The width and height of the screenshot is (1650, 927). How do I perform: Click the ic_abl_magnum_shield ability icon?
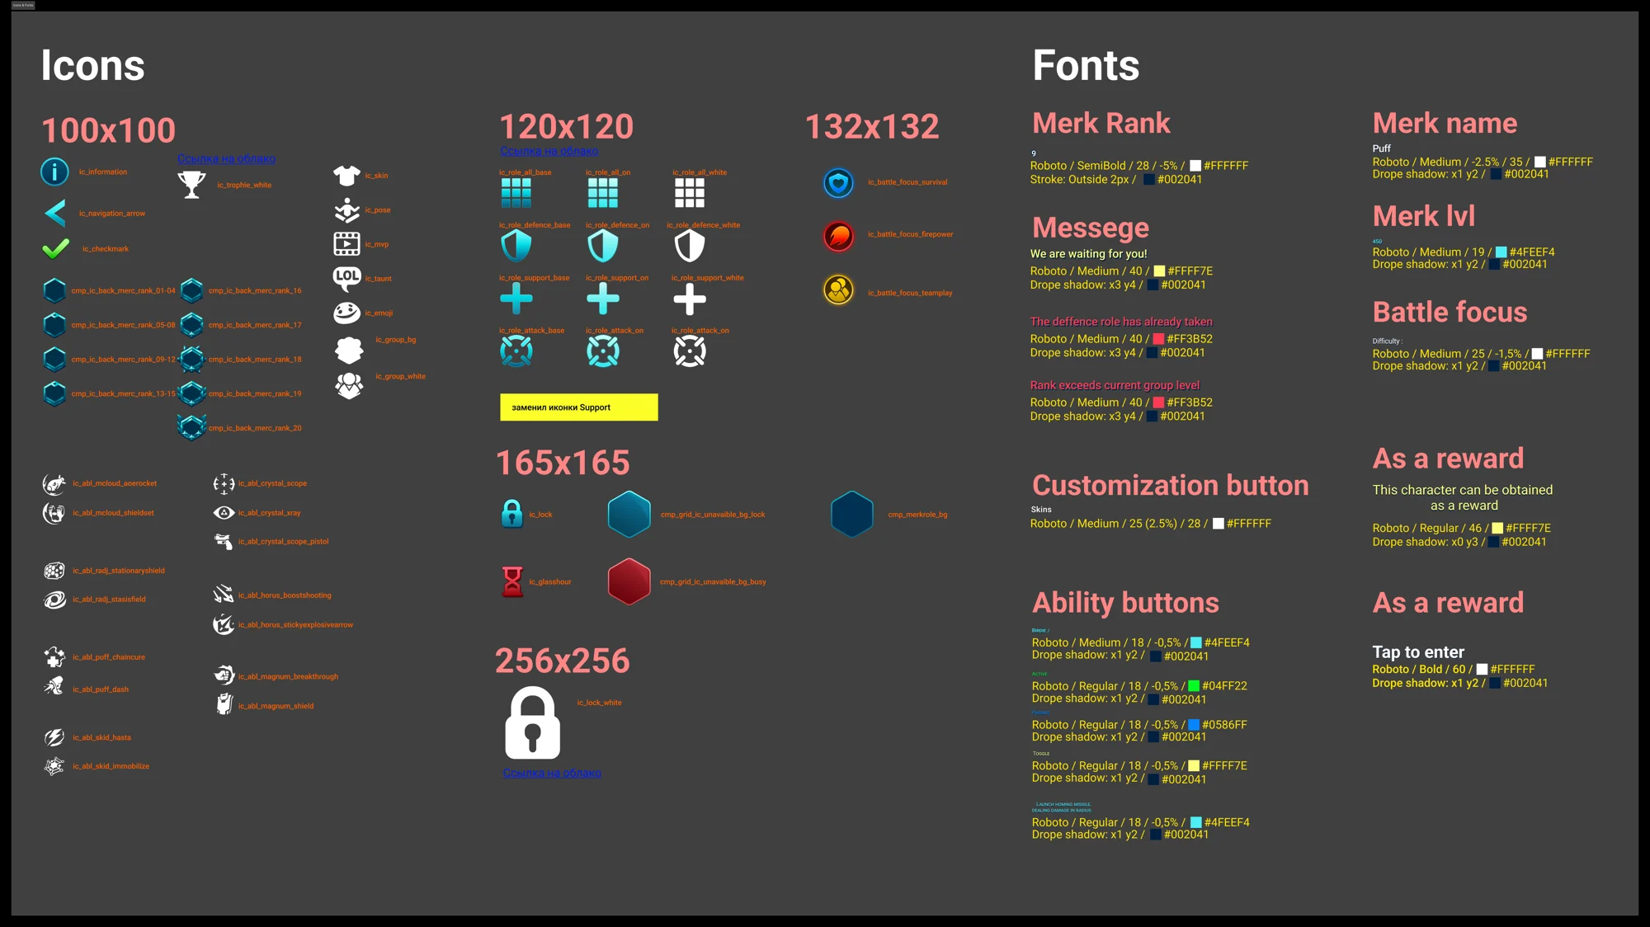[224, 704]
